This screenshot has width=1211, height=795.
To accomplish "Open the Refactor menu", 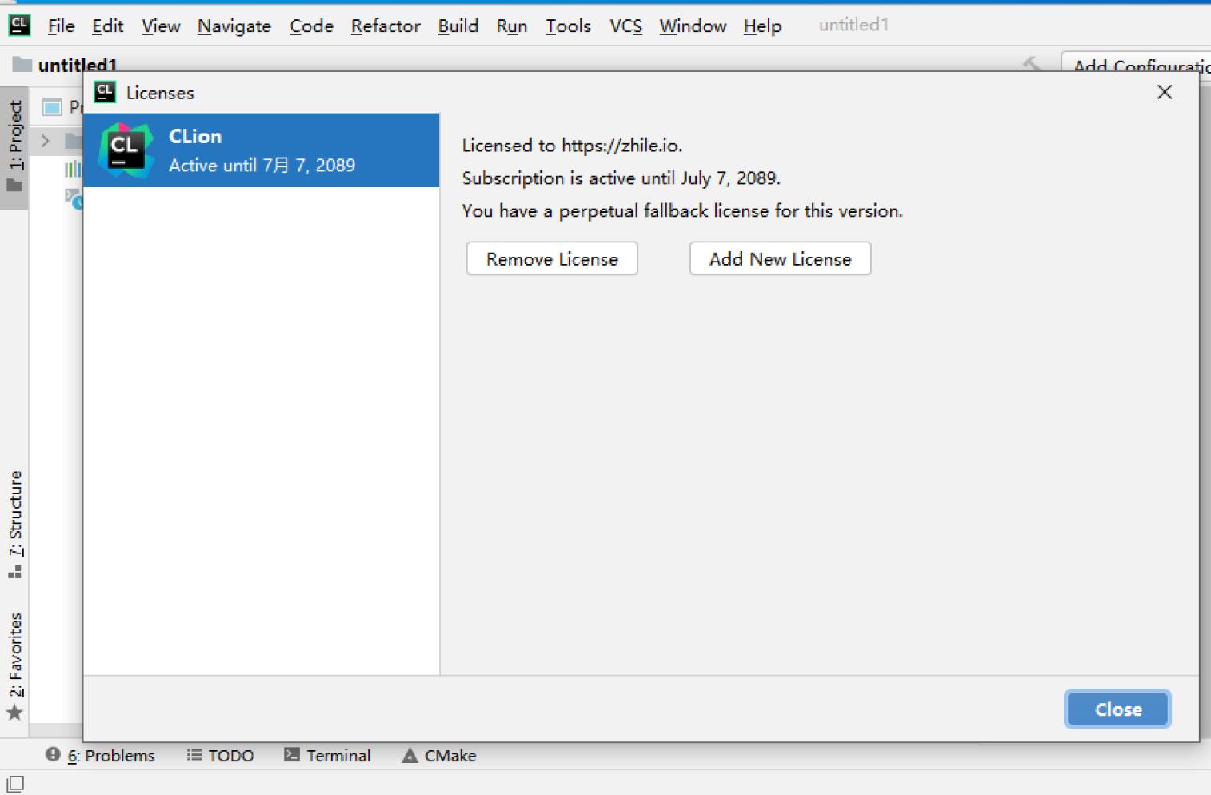I will 386,26.
